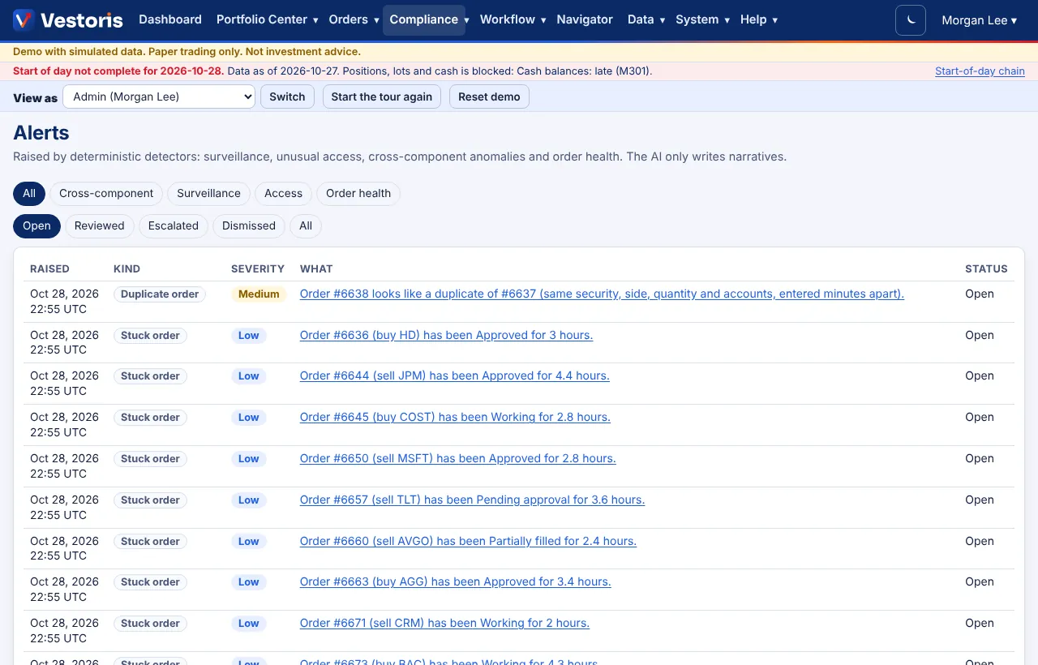Open Order #6645 buy COST alert
This screenshot has height=665, width=1038.
tap(455, 417)
